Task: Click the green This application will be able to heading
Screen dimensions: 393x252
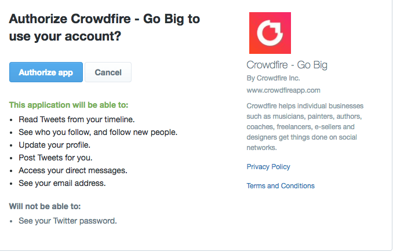Action: [68, 105]
